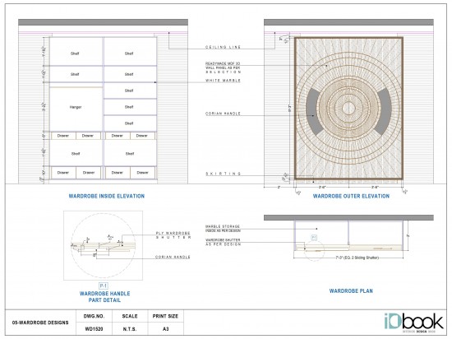Click the iDbook logo
This screenshot has width=452, height=339.
tap(413, 323)
